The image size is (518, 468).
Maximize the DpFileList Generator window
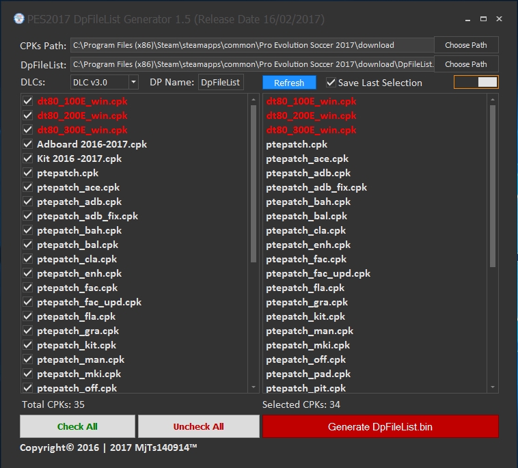483,18
